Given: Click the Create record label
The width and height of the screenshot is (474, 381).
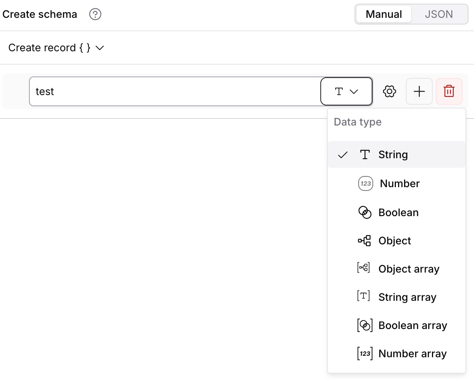Looking at the screenshot, I should tap(49, 48).
